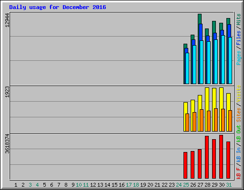Select the red 'kB F' legend label
Viewport: 244px width, 190px height.
coord(238,173)
